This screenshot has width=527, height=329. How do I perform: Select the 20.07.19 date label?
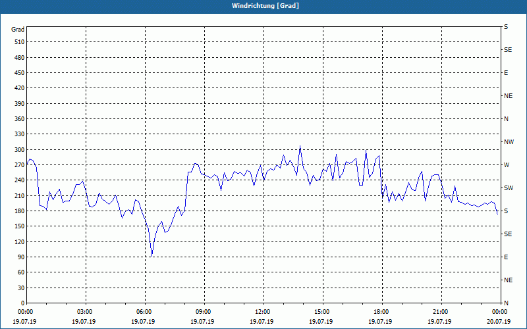pyautogui.click(x=499, y=321)
